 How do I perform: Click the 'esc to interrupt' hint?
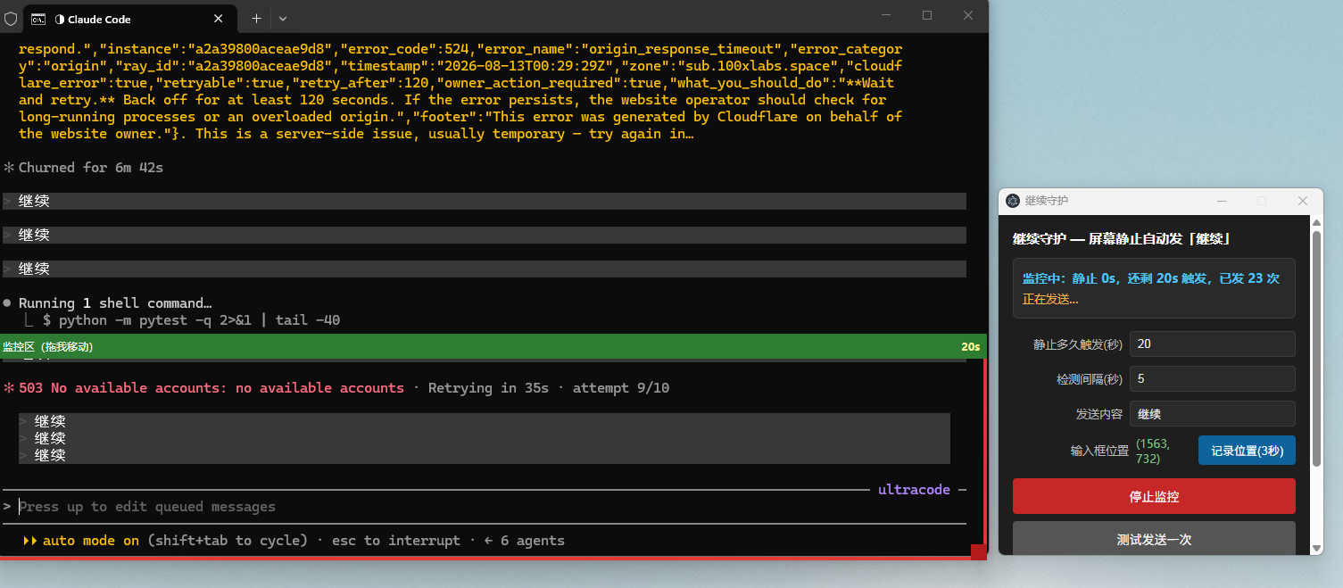396,541
